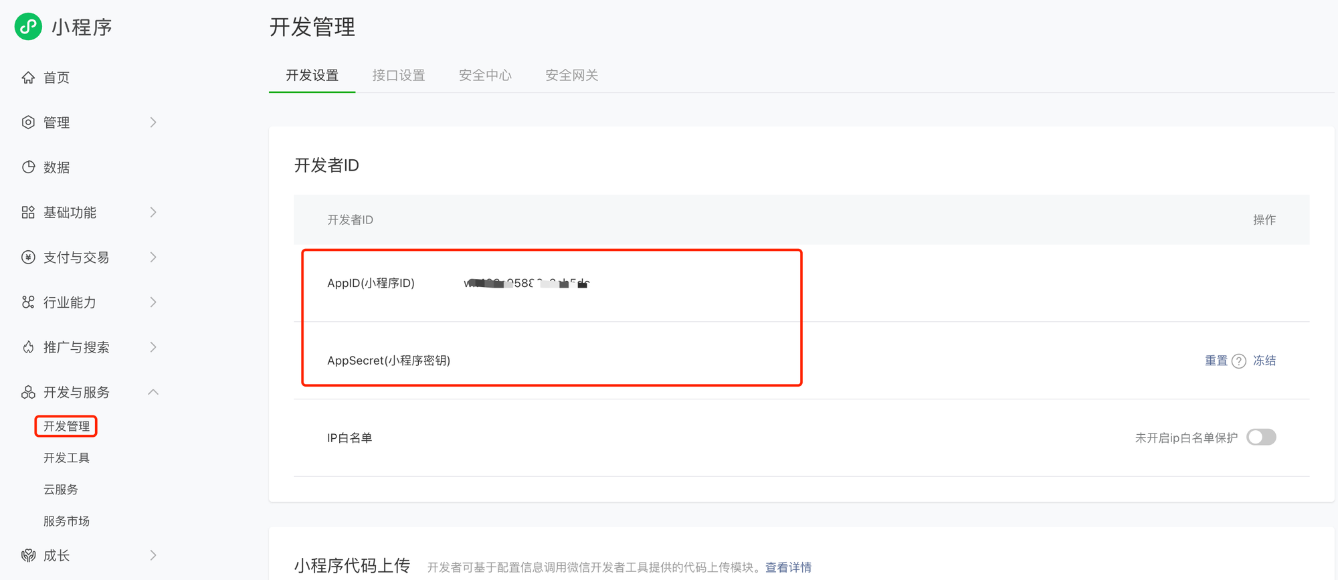Click the 重置 link for AppSecret
1338x580 pixels.
pyautogui.click(x=1216, y=361)
